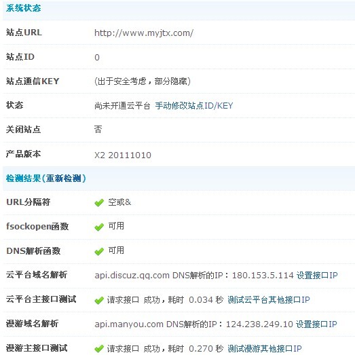Image resolution: width=355 pixels, height=355 pixels.
Task: Click the green checkmark beside 云平台主接口测试
Action: (99, 301)
